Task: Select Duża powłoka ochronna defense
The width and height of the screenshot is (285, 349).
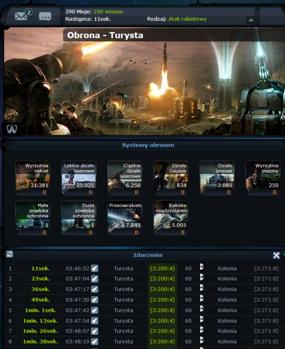Action: point(79,217)
